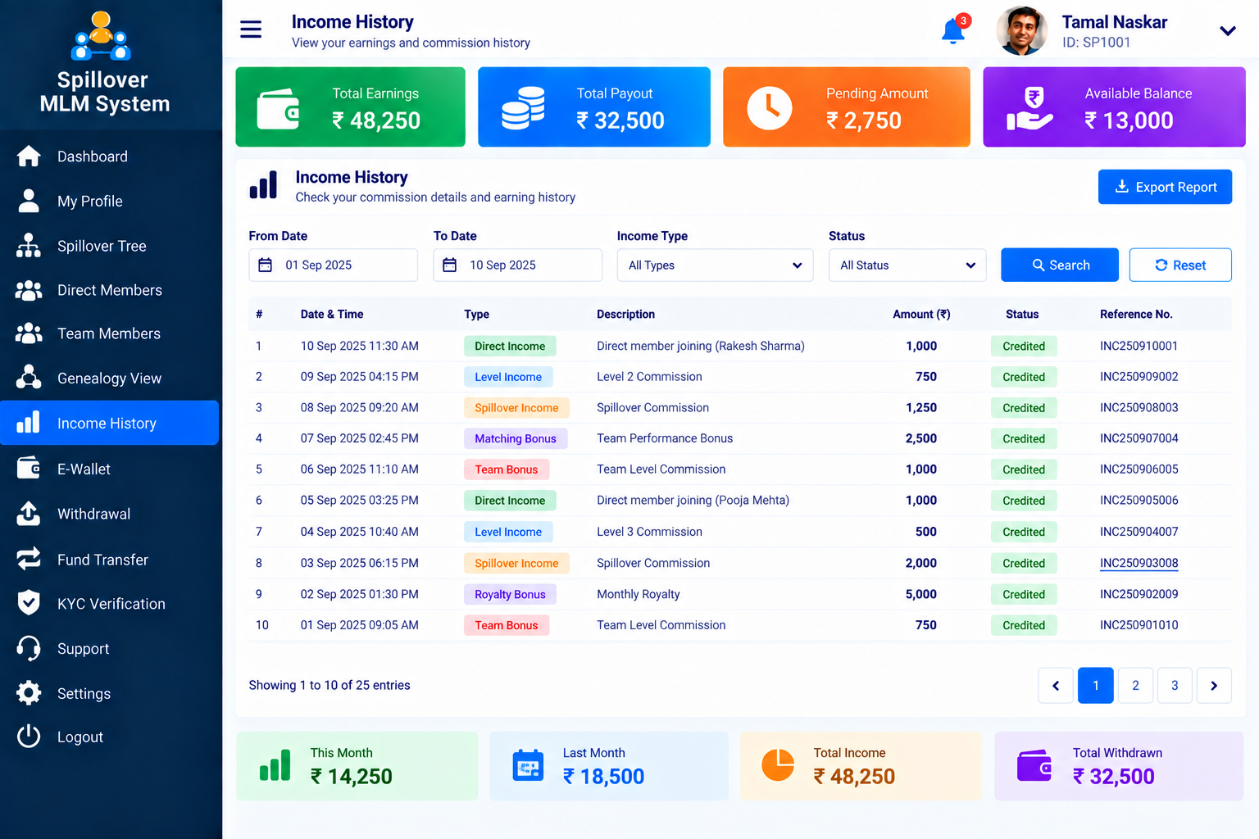Open reference link INC250903008
The width and height of the screenshot is (1259, 839).
pyautogui.click(x=1139, y=563)
